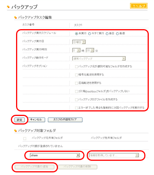Enable forced next backup after error checkbox
The height and width of the screenshot is (175, 154).
point(76,108)
